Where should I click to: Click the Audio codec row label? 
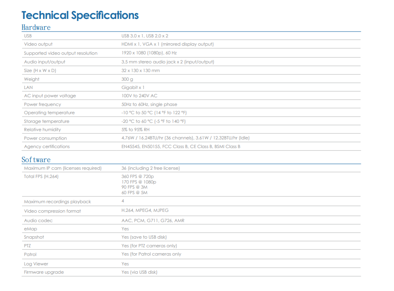pos(38,221)
